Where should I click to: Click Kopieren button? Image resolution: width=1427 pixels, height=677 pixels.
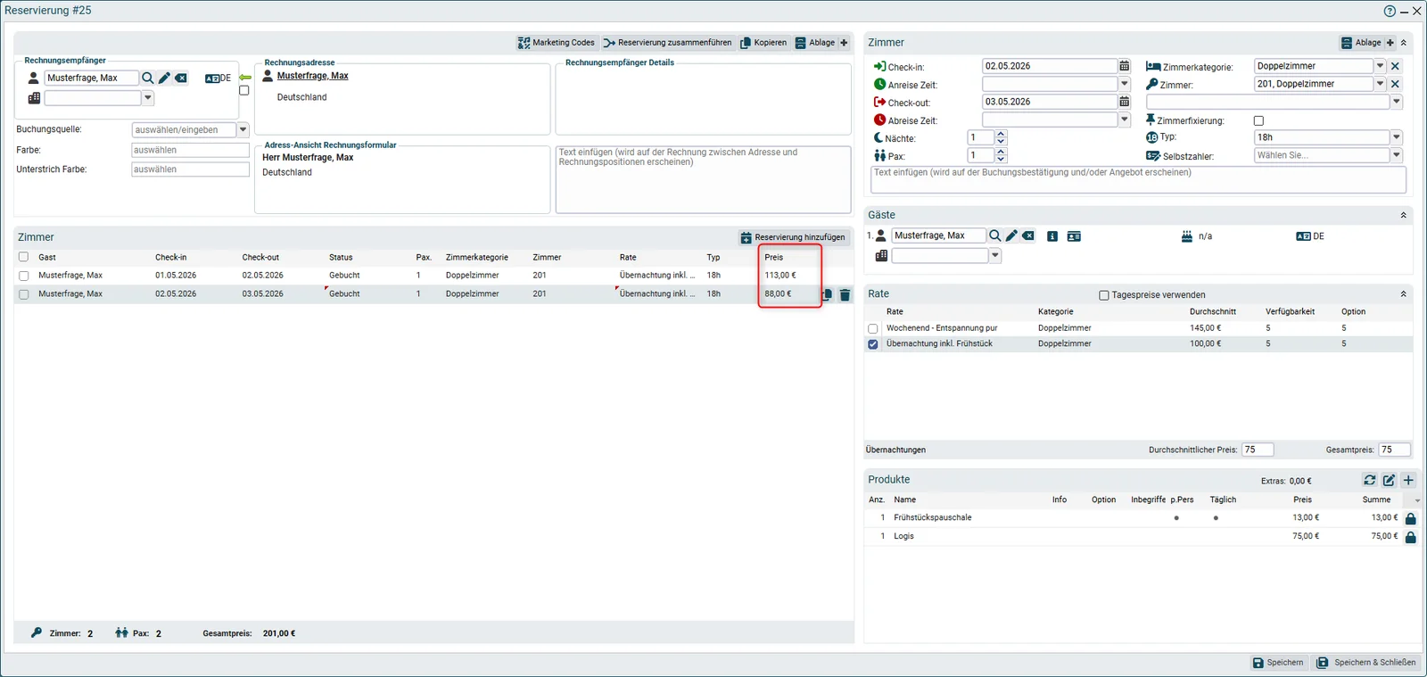[763, 43]
